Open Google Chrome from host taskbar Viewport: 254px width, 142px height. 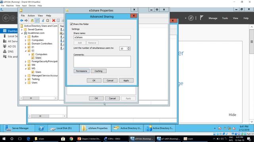(71, 138)
